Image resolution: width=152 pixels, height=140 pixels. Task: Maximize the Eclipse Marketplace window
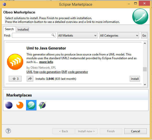pos(135,3)
